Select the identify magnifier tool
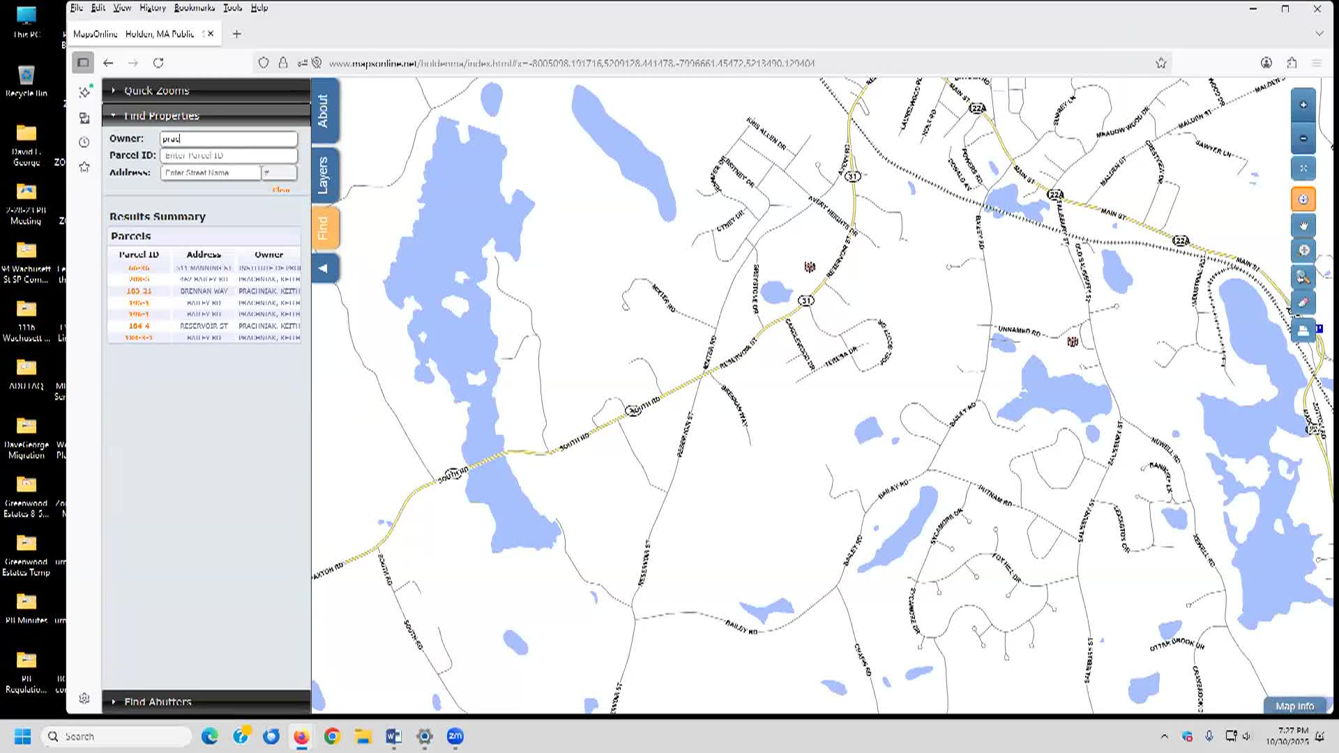 click(x=1303, y=277)
